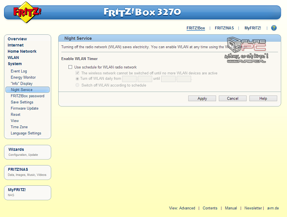Viewport: 287px width, 217px height.
Task: Click the first daily from hour field
Action: [129, 79]
